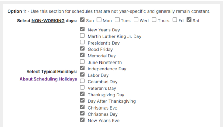Enable Martin Luther King Jr. Day holiday
Screen dimensions: 223x127
tap(82, 36)
